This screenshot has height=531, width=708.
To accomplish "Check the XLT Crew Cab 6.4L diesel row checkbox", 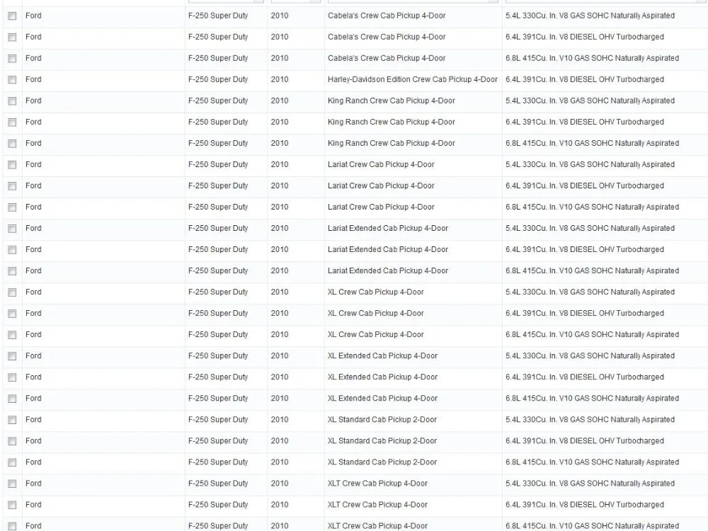I will (x=12, y=505).
